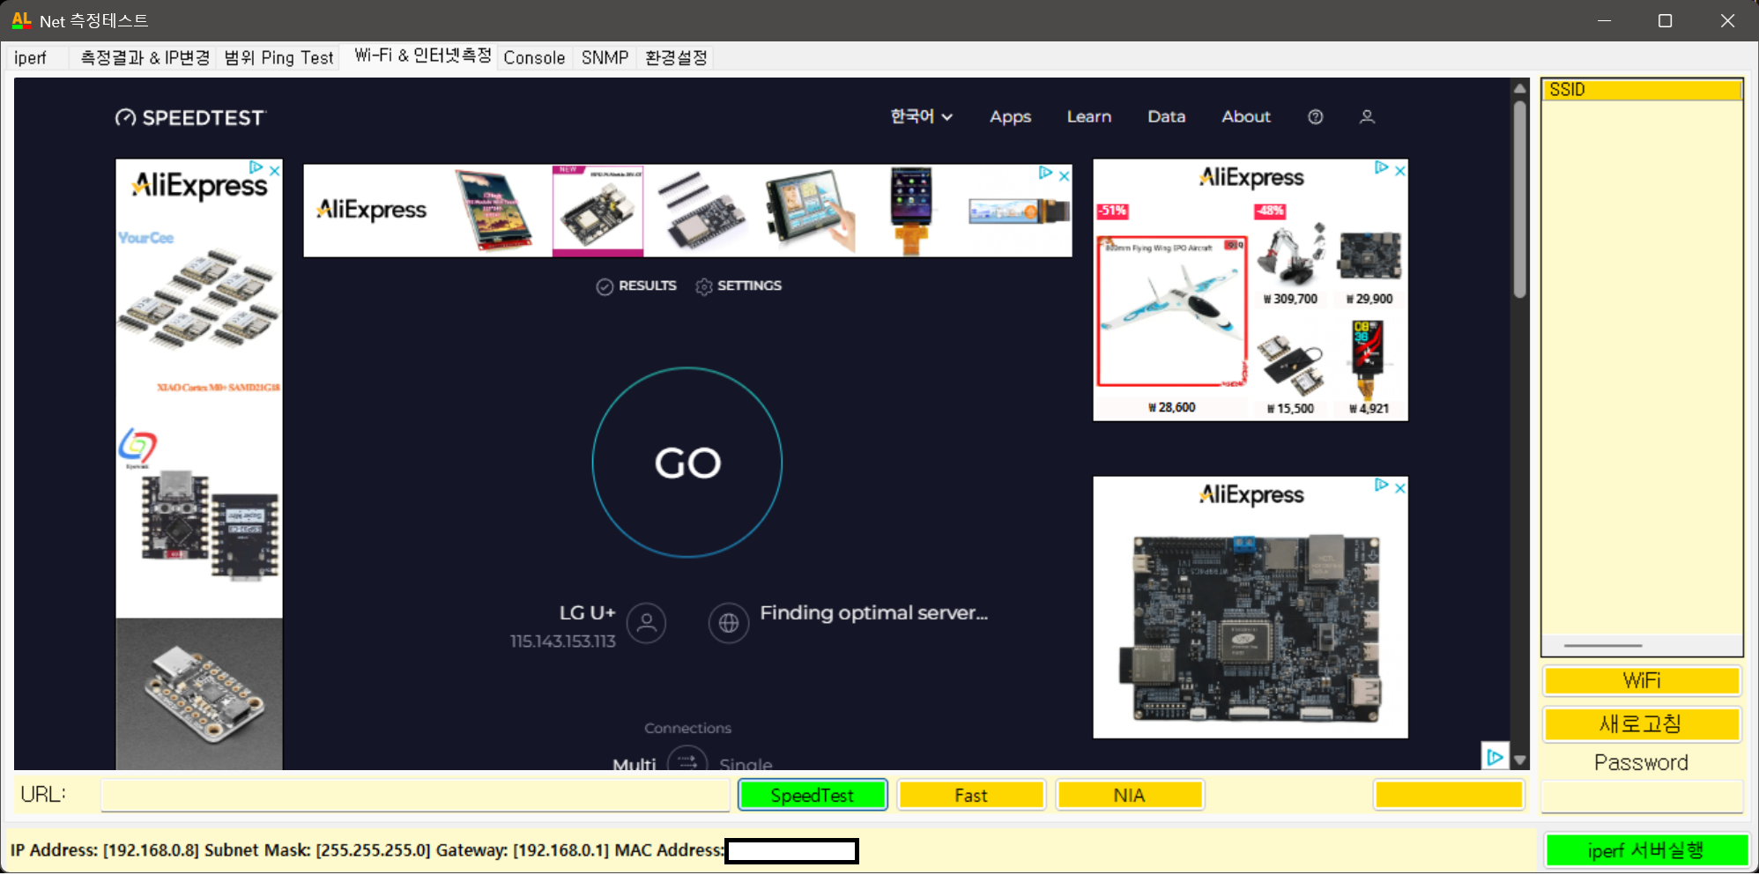Click the NIA button
1759x875 pixels.
[x=1130, y=795]
